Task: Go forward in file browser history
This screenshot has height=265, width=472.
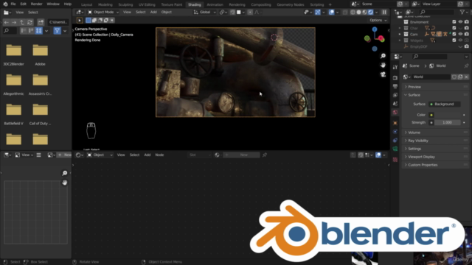Action: pos(14,22)
